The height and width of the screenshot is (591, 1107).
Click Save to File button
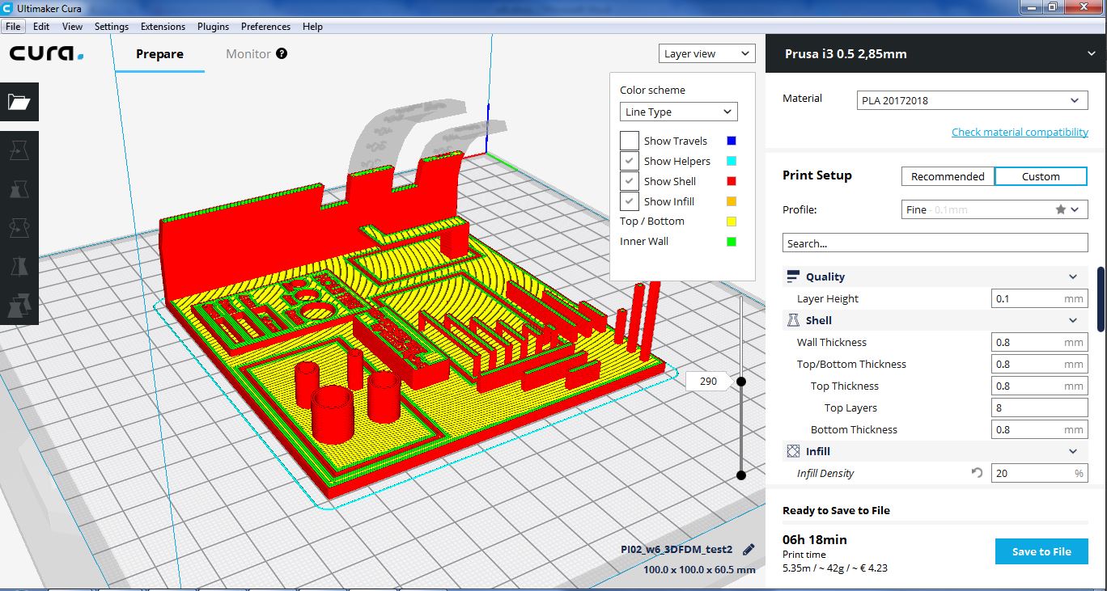(x=1041, y=551)
